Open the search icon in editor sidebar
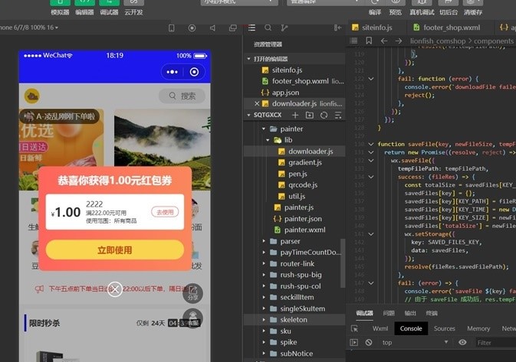The width and height of the screenshot is (516, 362). [268, 28]
